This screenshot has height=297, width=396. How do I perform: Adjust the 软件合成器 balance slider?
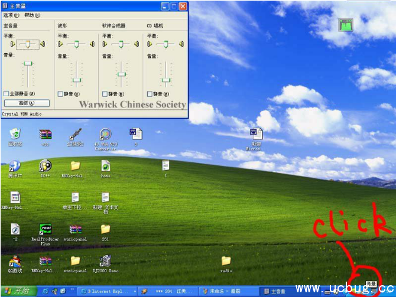121,44
